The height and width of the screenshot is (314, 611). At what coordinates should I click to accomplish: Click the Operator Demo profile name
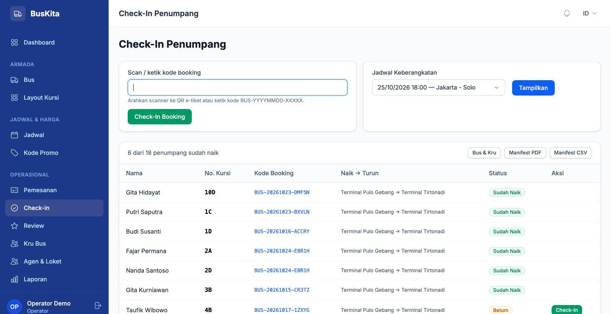(49, 303)
